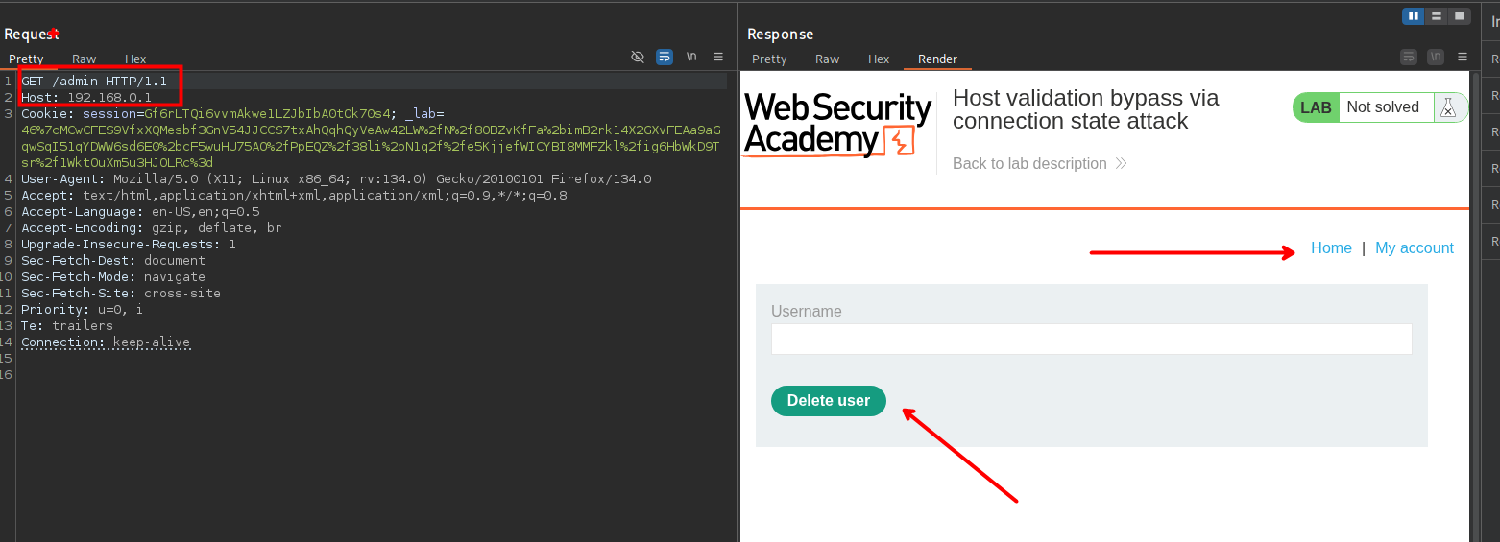Screen dimensions: 1500x542
Task: Switch Request view to Raw tab
Action: pos(85,59)
